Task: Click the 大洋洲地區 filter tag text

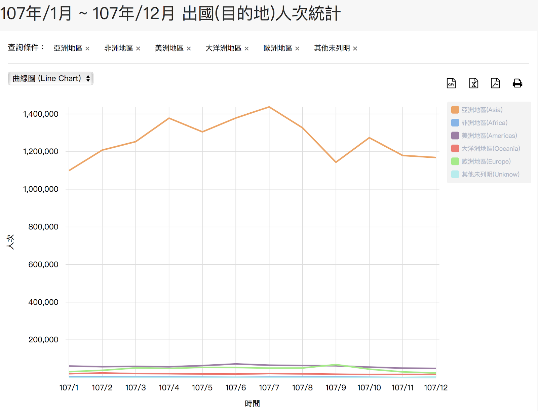Action: 224,48
